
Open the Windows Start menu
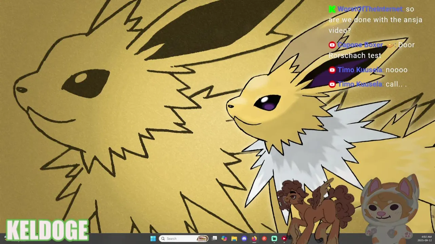tap(153, 239)
